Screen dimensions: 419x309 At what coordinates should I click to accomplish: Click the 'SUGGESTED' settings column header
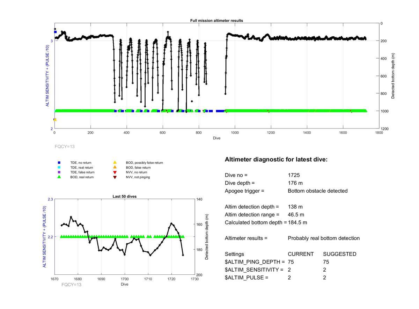[340, 254]
